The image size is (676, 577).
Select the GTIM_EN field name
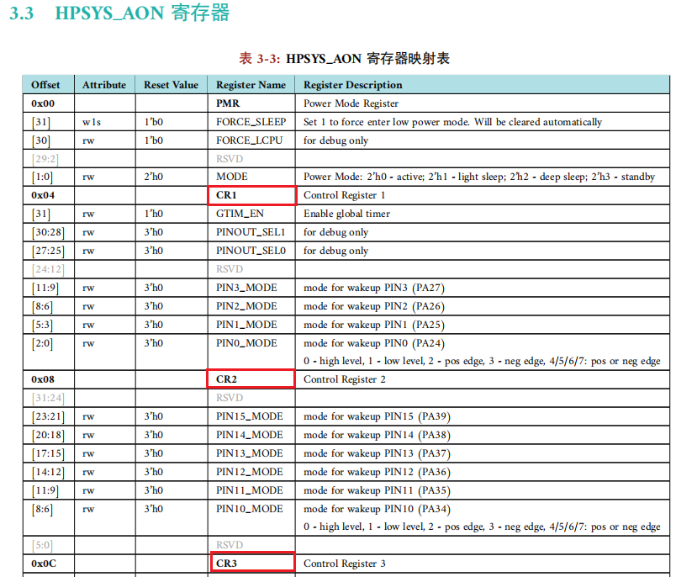click(x=240, y=214)
